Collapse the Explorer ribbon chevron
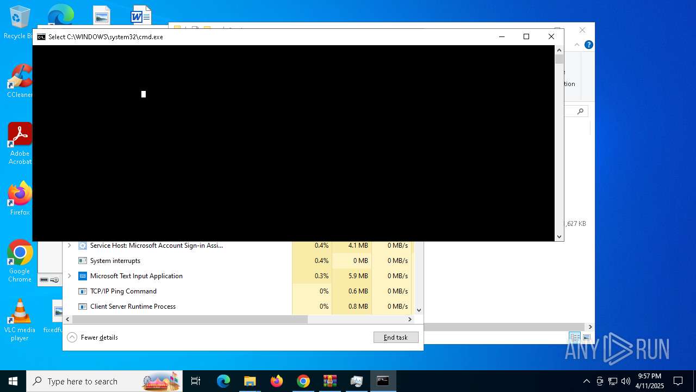 [577, 45]
